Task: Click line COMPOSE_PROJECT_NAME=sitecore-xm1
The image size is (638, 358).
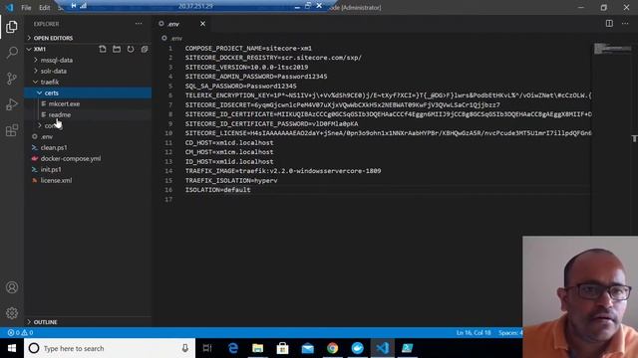Action: coord(248,48)
